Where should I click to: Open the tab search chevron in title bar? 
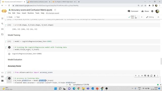tap(145, 2)
